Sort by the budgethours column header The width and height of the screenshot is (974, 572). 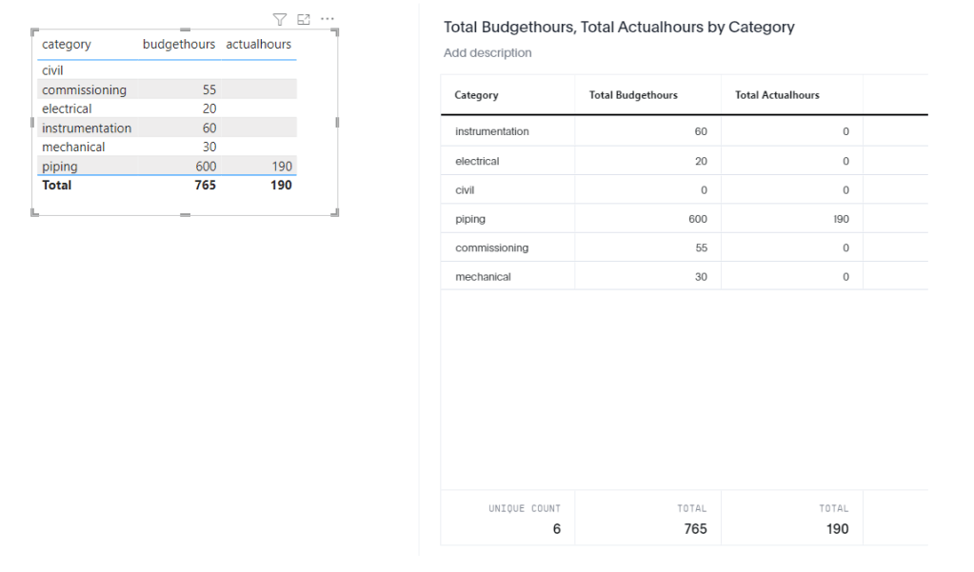pos(179,45)
